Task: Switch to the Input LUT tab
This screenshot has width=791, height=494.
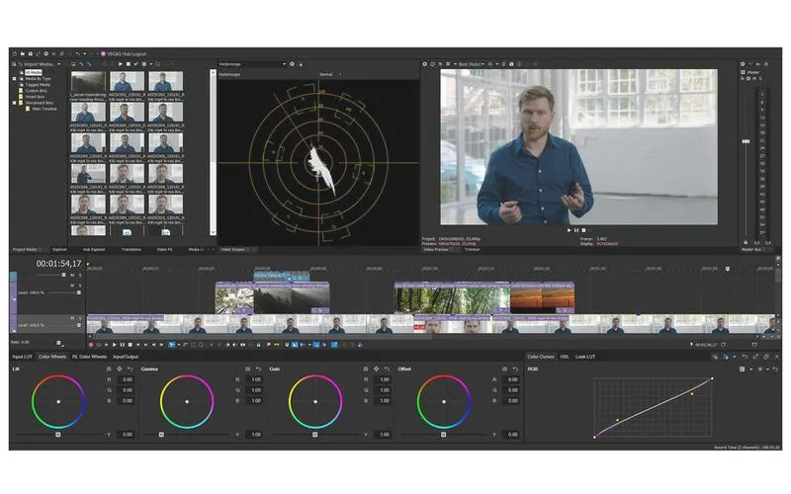Action: [22, 357]
